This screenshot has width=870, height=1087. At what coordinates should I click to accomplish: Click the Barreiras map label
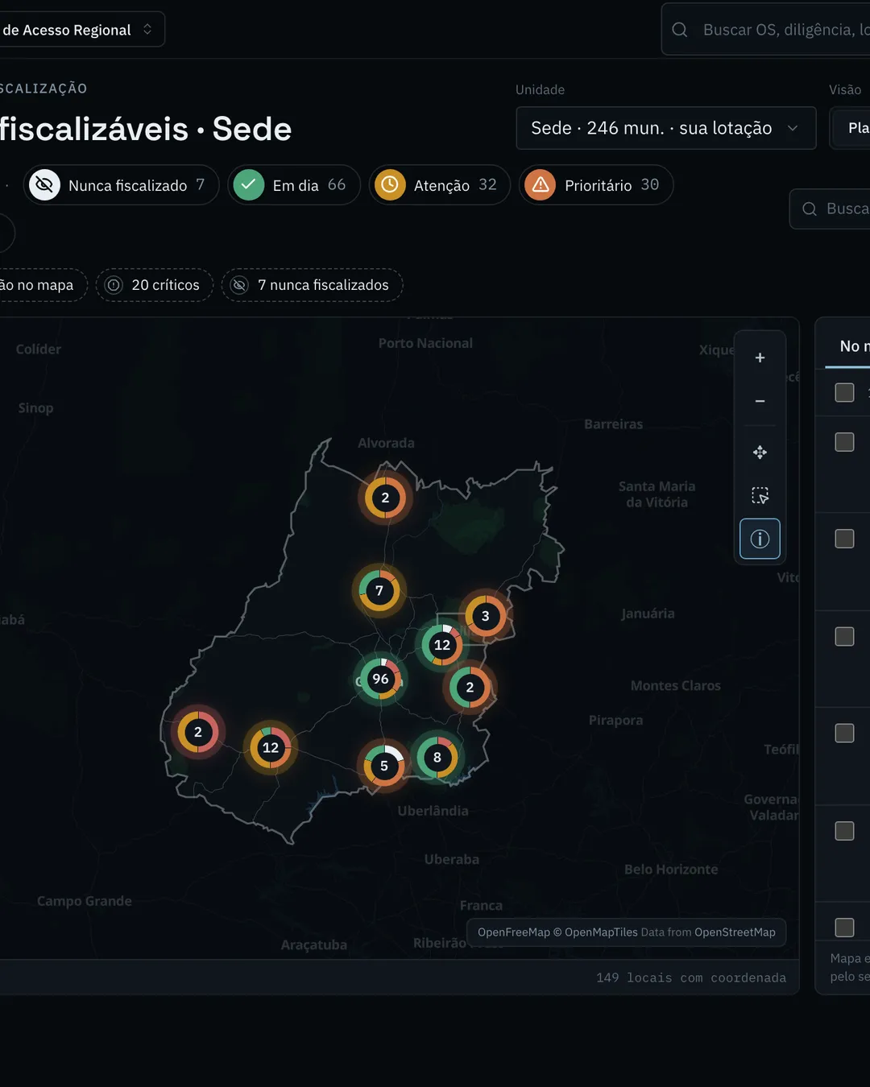614,424
